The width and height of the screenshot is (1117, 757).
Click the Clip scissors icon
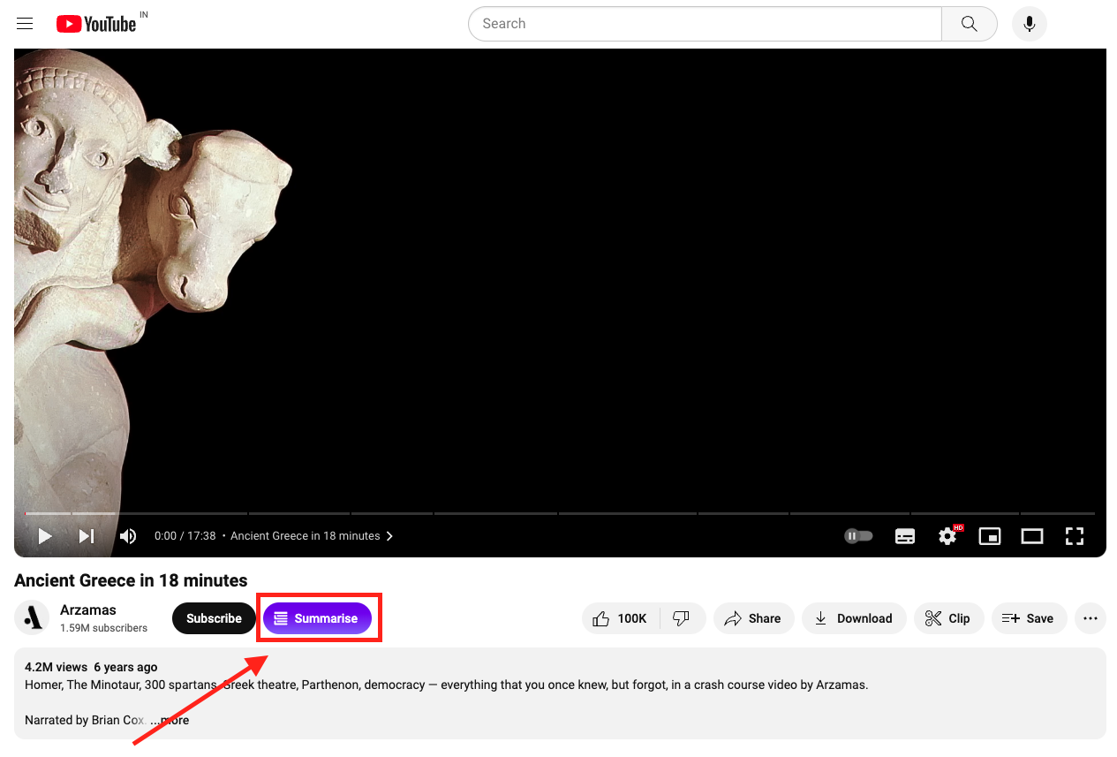tap(933, 618)
